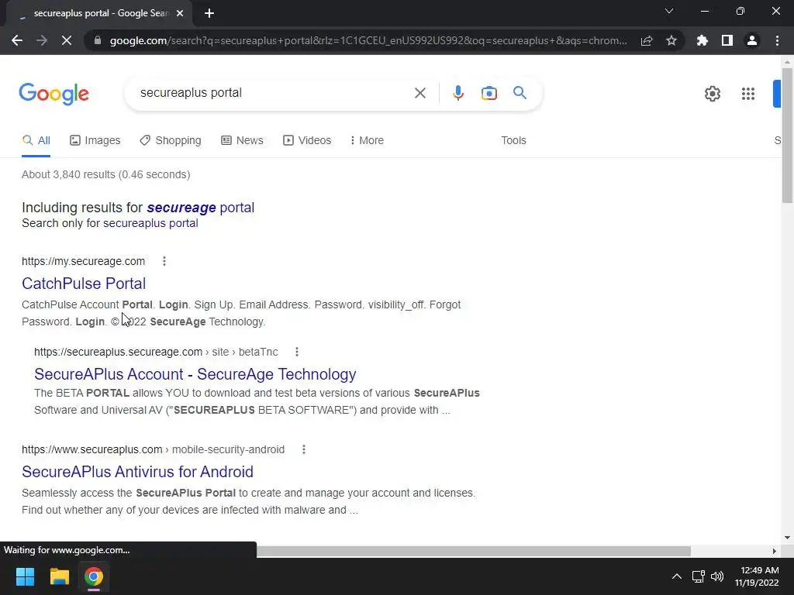Switch to Images results tab
This screenshot has height=595, width=794.
[x=95, y=141]
